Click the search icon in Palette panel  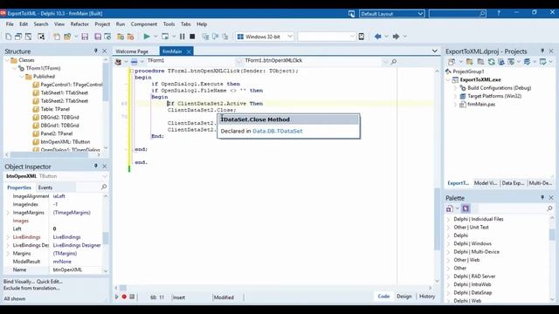pos(549,208)
